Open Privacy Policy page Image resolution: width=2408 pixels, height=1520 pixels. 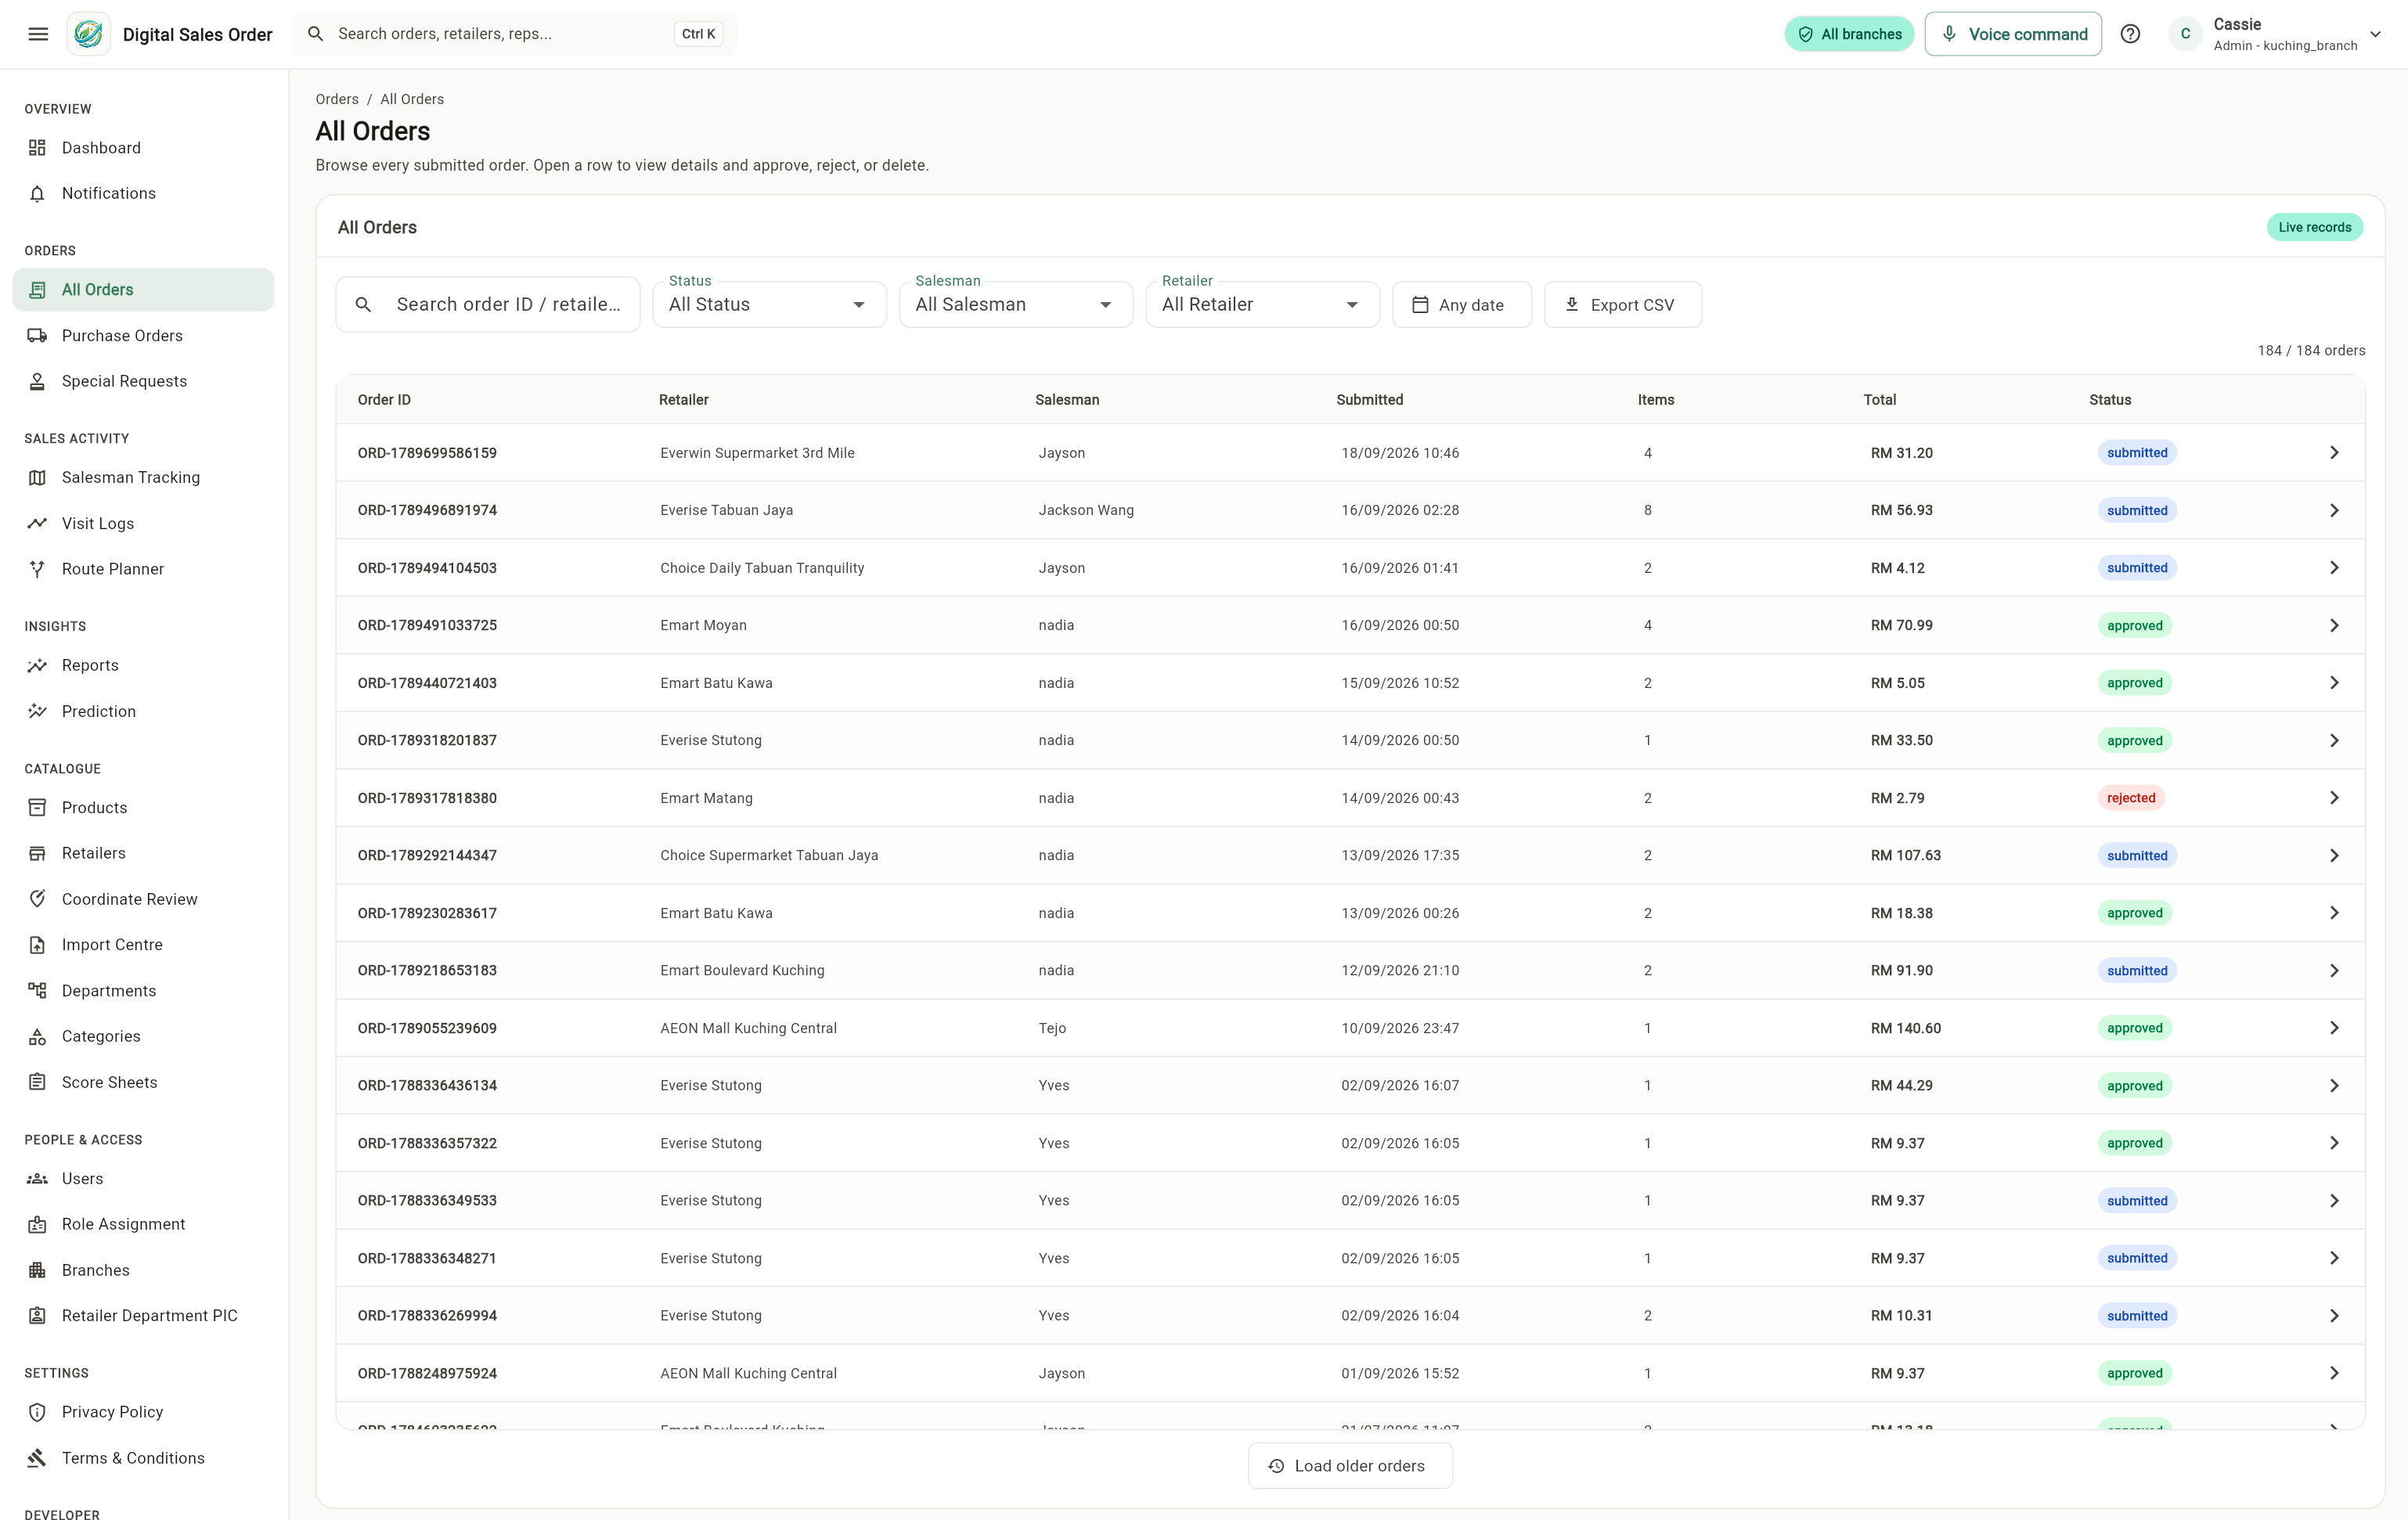[x=143, y=1412]
